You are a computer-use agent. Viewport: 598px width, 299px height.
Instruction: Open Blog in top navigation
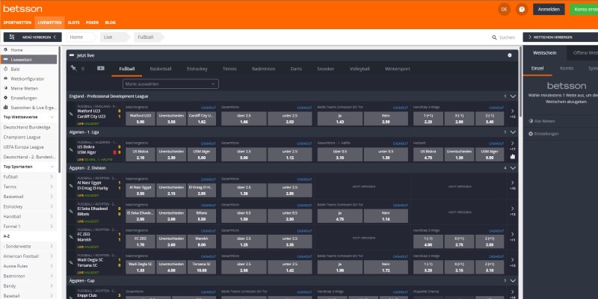pos(110,22)
